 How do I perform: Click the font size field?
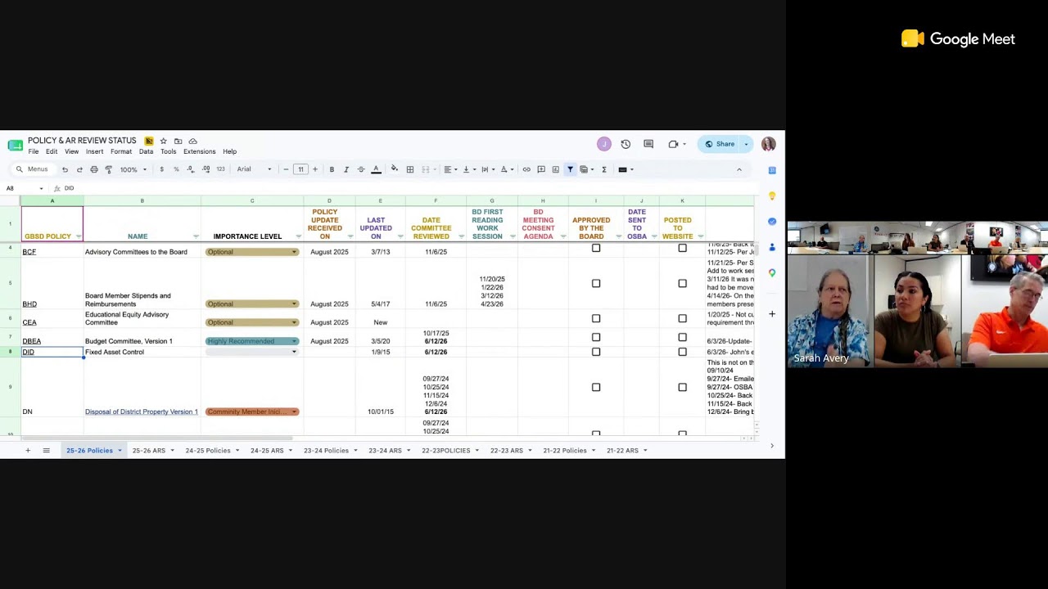coord(300,169)
